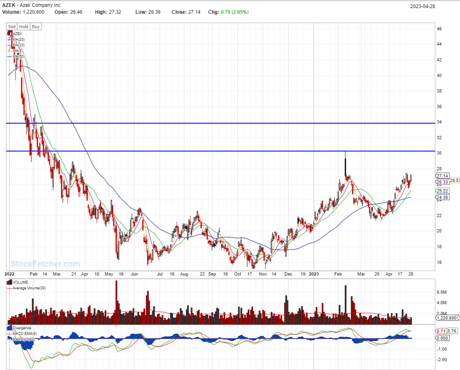
Task: Click the 'Sep' label on the date axis
Action: (212, 274)
